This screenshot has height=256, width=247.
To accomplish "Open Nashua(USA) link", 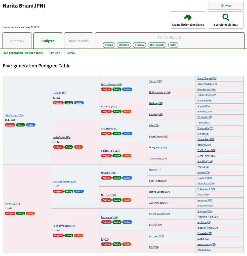I will tap(156, 103).
